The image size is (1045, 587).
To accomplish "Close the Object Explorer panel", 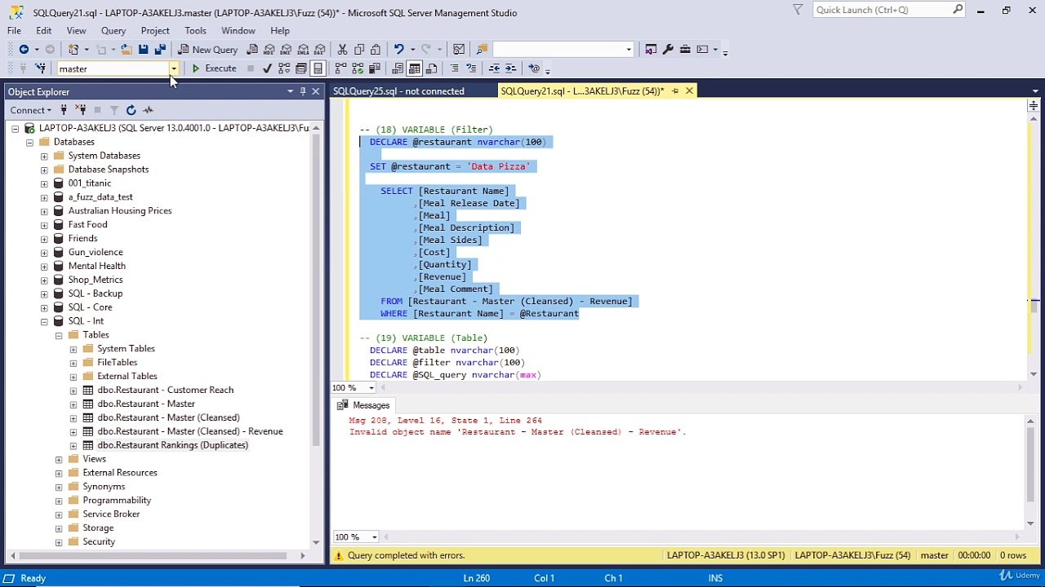I will [316, 91].
